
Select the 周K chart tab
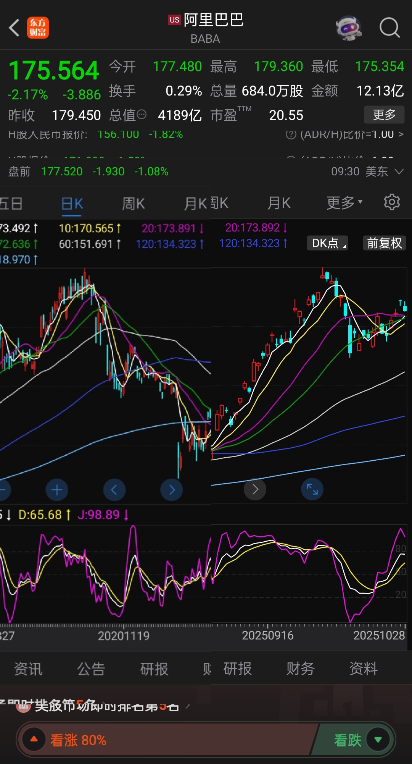click(133, 204)
